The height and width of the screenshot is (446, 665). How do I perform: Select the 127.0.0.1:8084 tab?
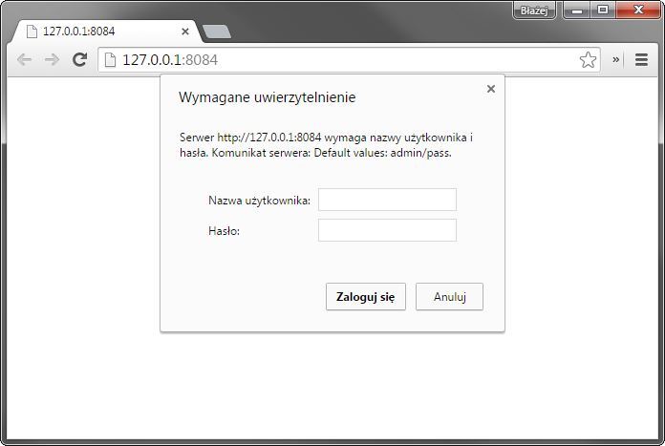[x=106, y=32]
